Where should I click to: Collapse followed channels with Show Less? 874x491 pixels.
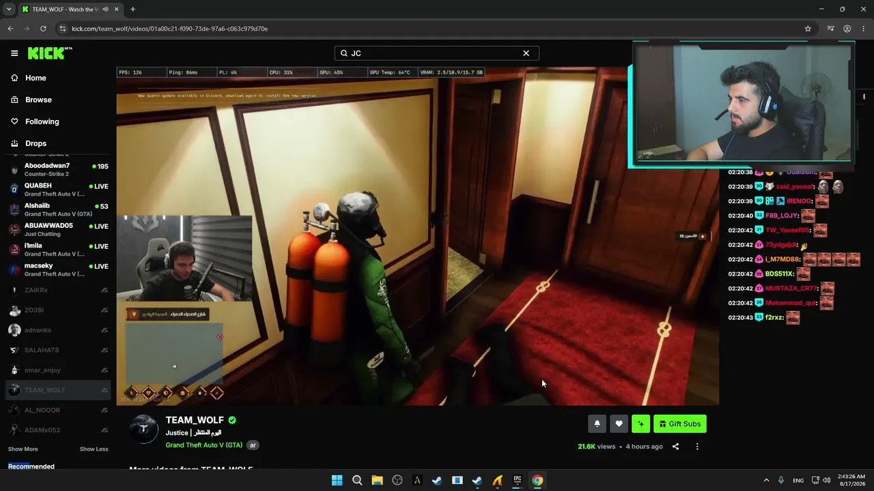tap(94, 449)
